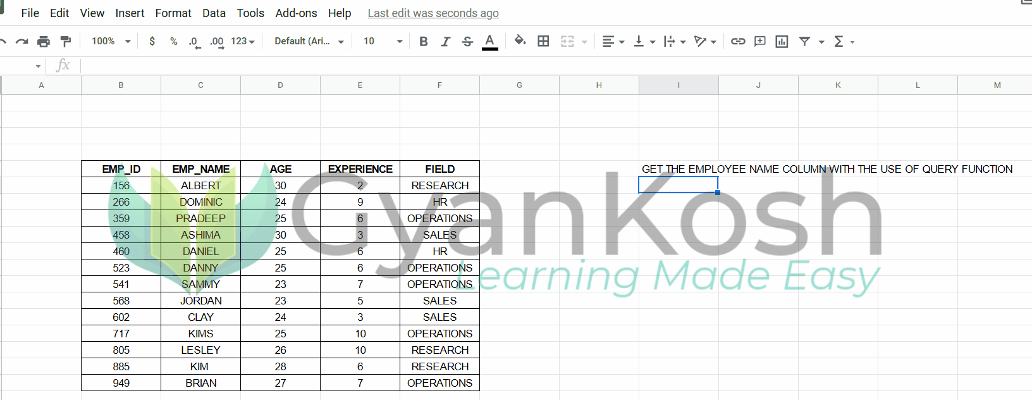The image size is (1032, 400).
Task: Expand merge cells options arrow
Action: (x=584, y=42)
